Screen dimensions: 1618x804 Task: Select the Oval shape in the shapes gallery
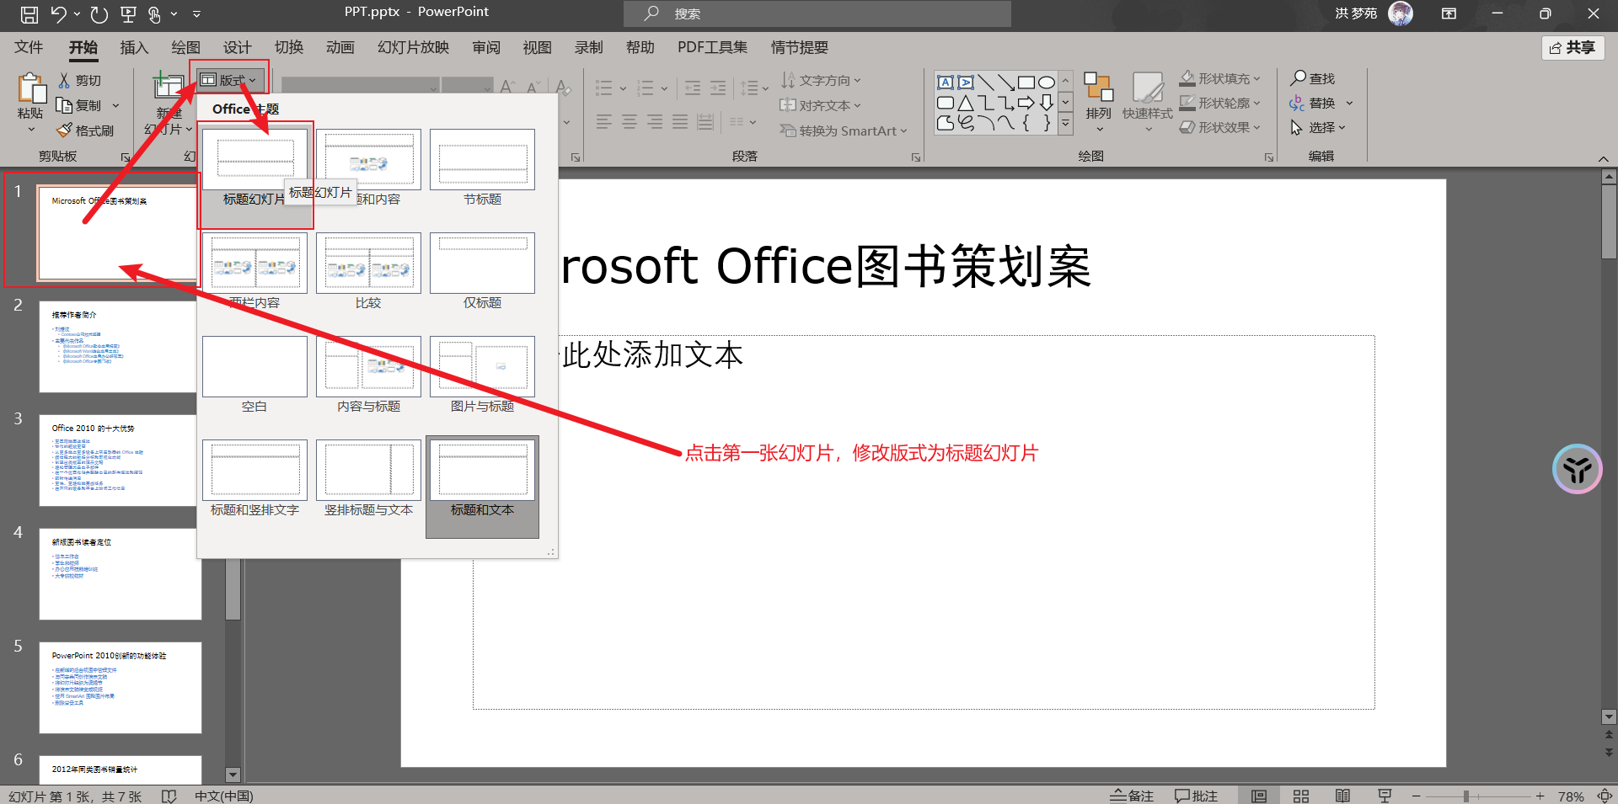[x=1046, y=82]
